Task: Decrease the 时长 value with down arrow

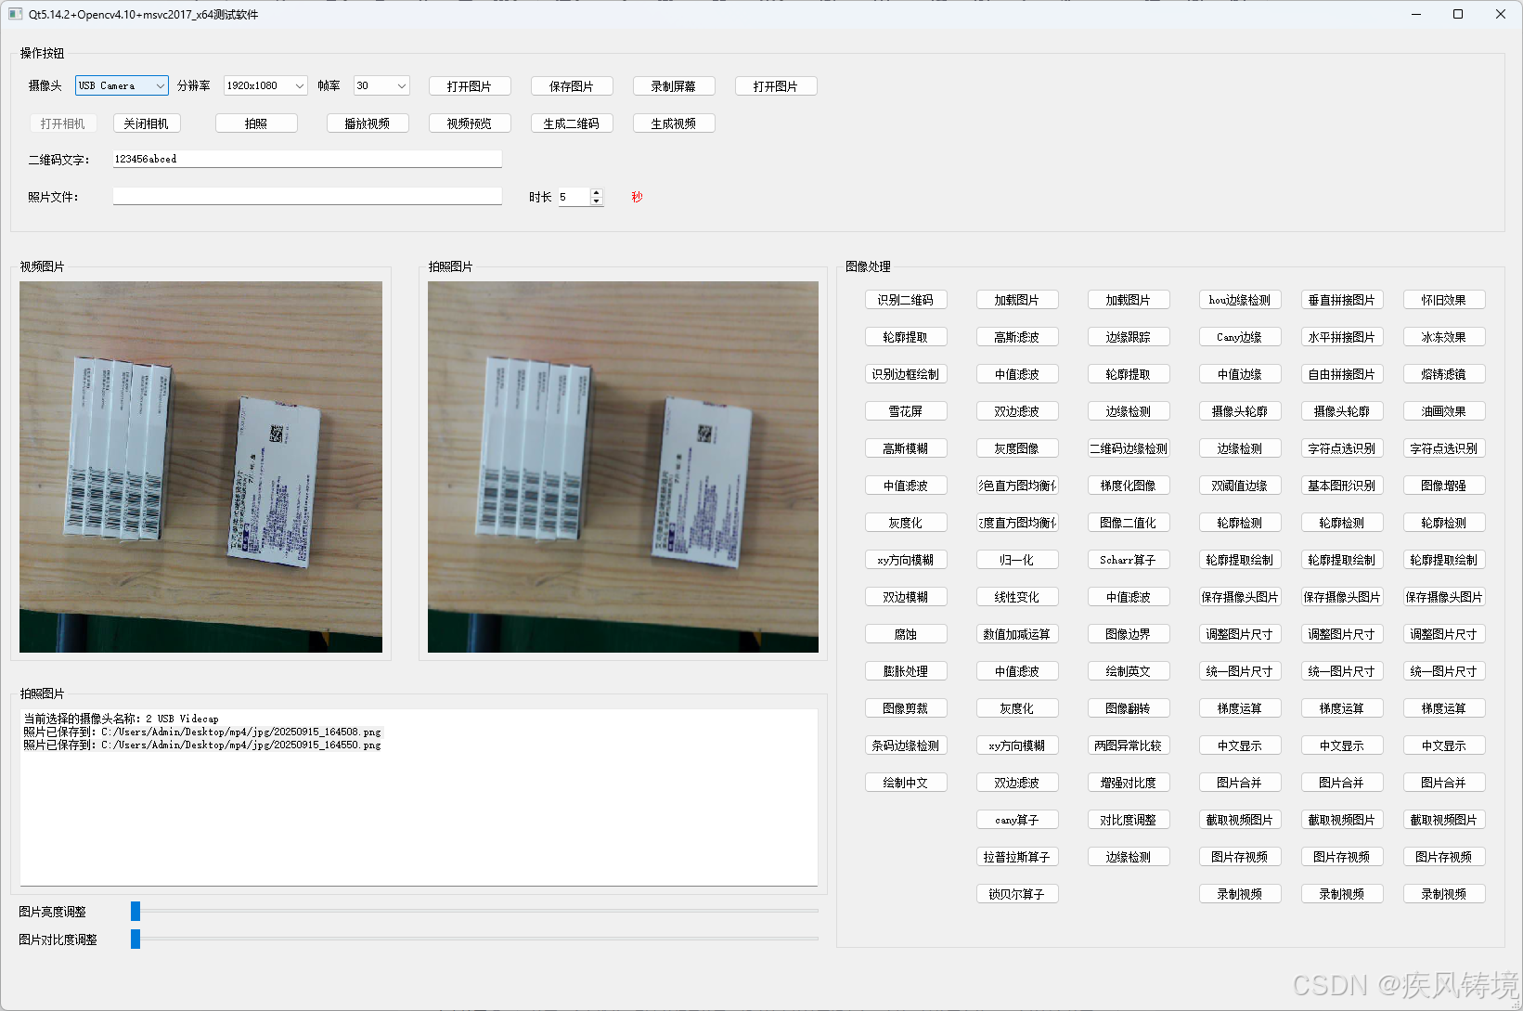Action: 597,201
